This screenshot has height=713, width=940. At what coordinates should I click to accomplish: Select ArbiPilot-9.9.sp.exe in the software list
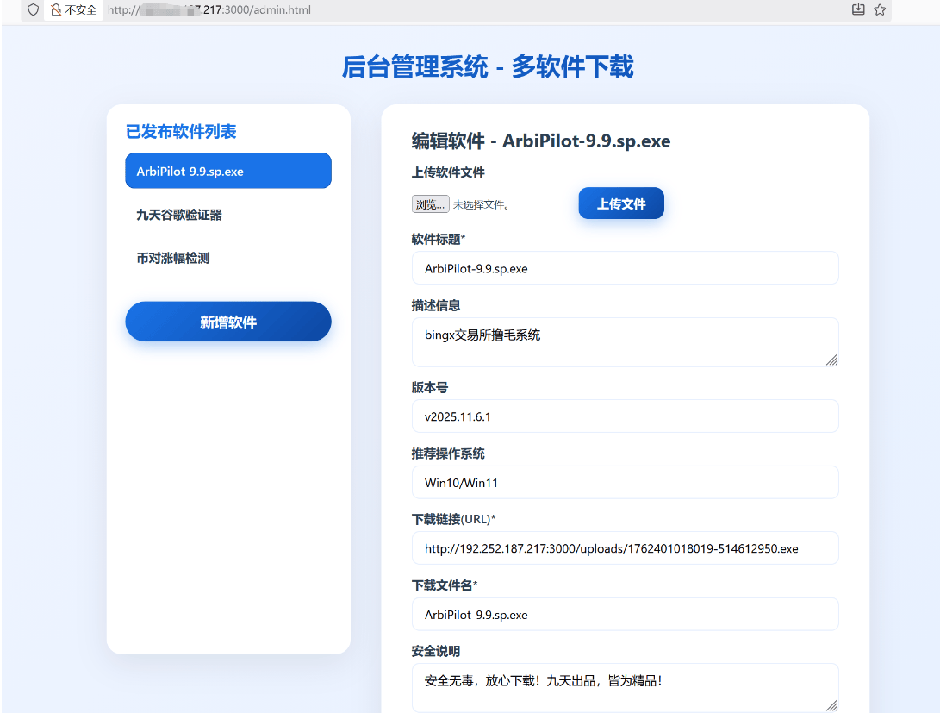pyautogui.click(x=227, y=171)
